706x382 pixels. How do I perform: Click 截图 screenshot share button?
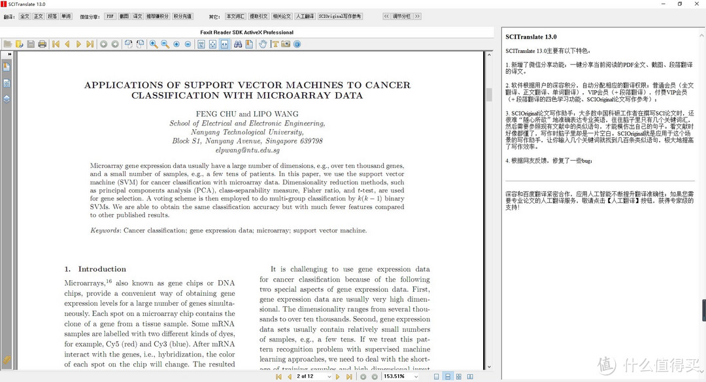(124, 16)
